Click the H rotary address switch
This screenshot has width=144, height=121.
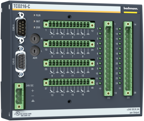click(x=34, y=39)
